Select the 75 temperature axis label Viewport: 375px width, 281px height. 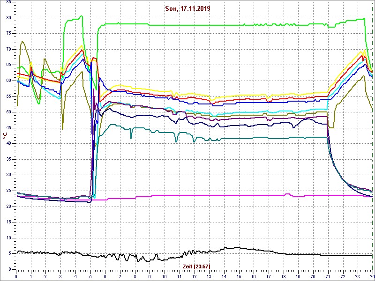8,34
